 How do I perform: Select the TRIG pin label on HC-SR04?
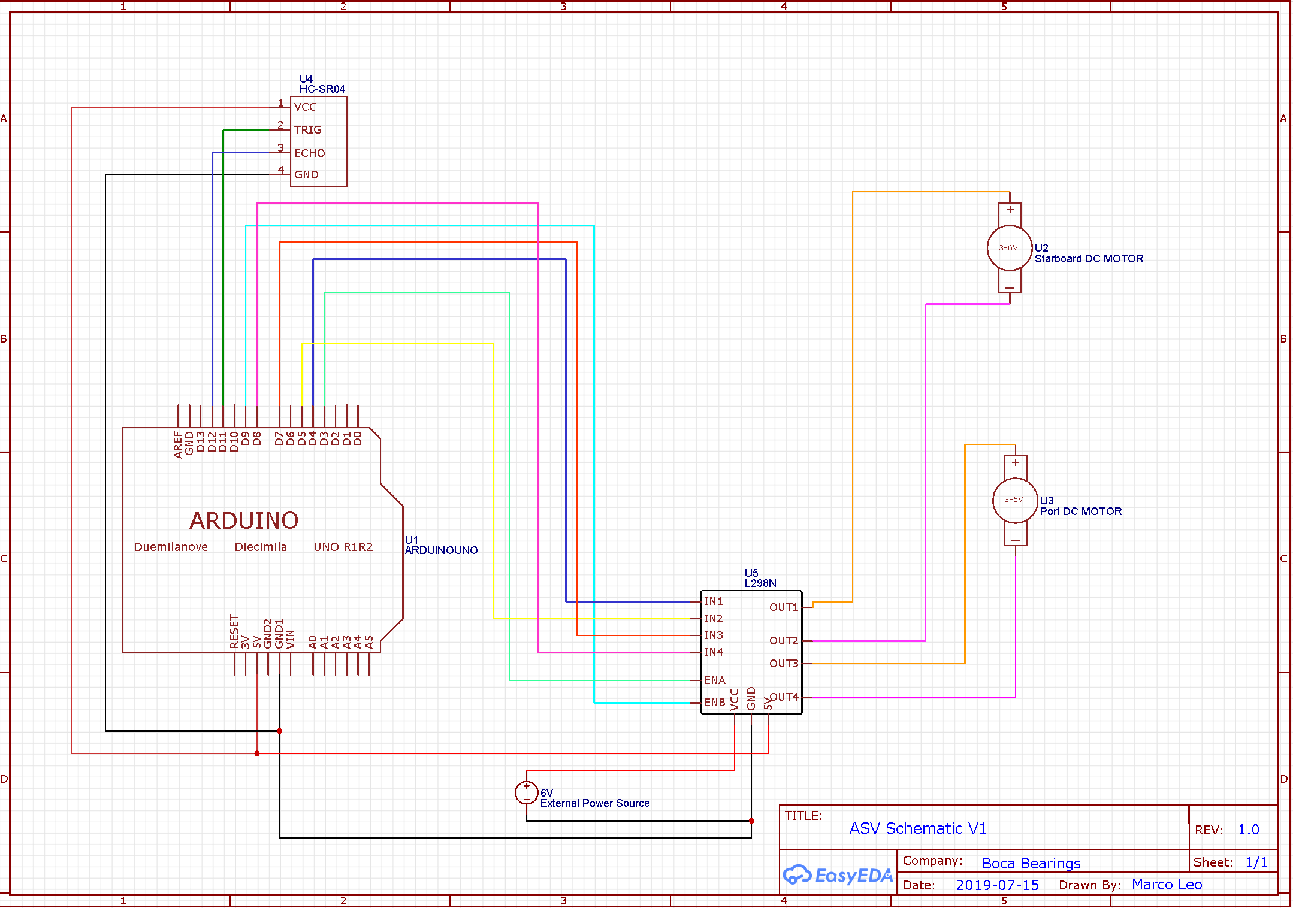(308, 130)
